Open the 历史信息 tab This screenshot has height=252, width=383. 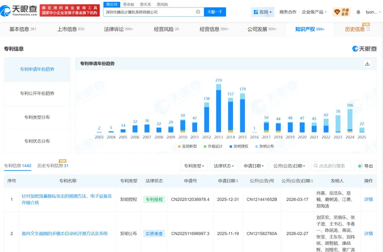click(x=355, y=29)
